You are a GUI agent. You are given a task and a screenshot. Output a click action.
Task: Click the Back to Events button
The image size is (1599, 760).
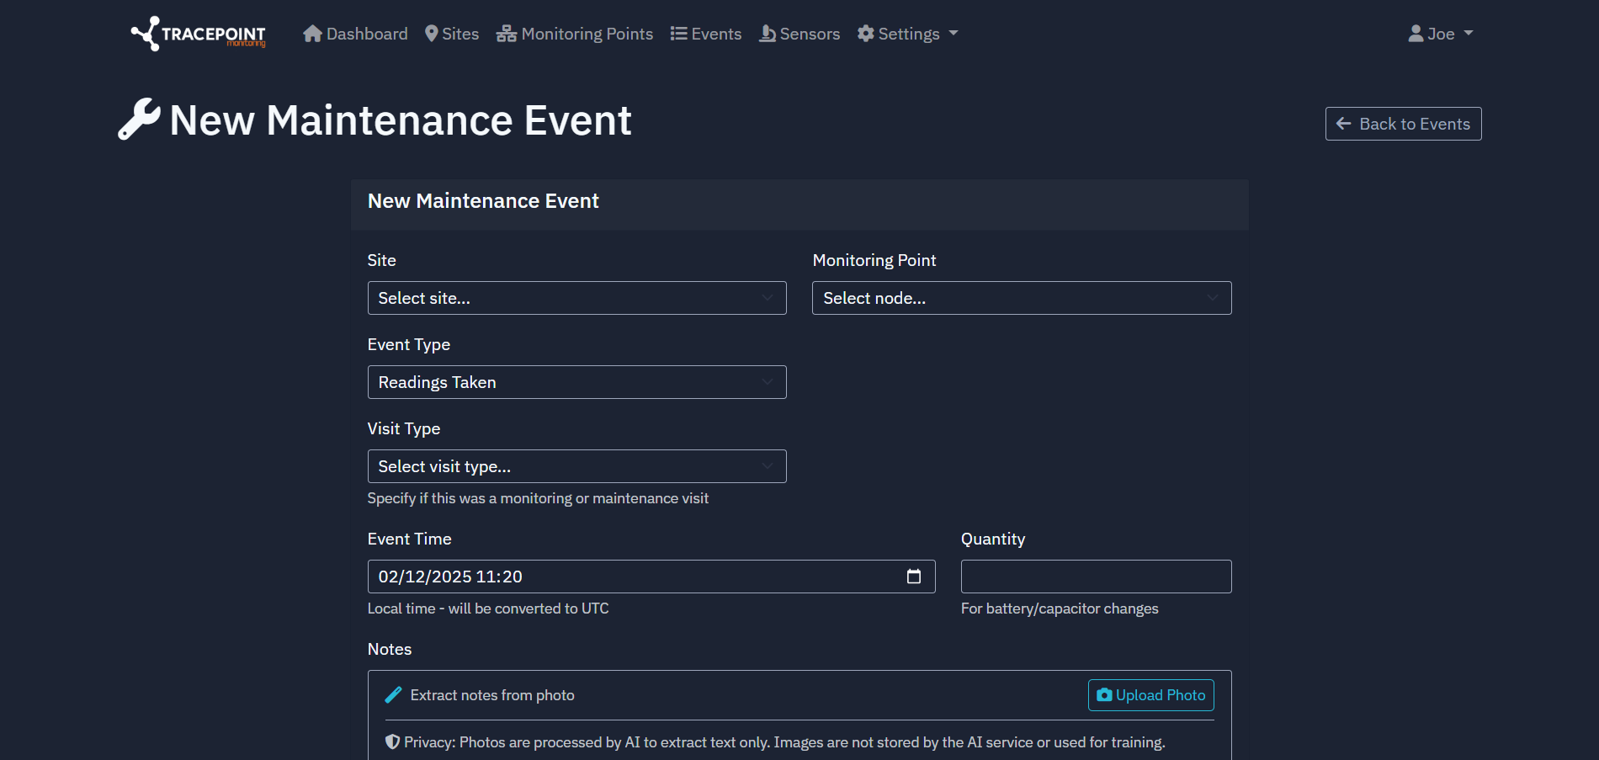click(1403, 124)
